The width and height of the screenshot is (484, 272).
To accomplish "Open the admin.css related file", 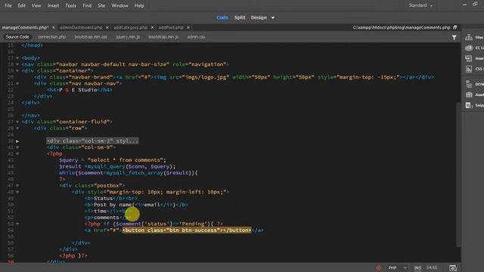I will pos(196,37).
